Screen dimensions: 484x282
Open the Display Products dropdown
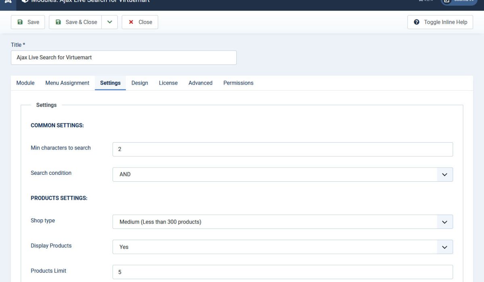283,247
